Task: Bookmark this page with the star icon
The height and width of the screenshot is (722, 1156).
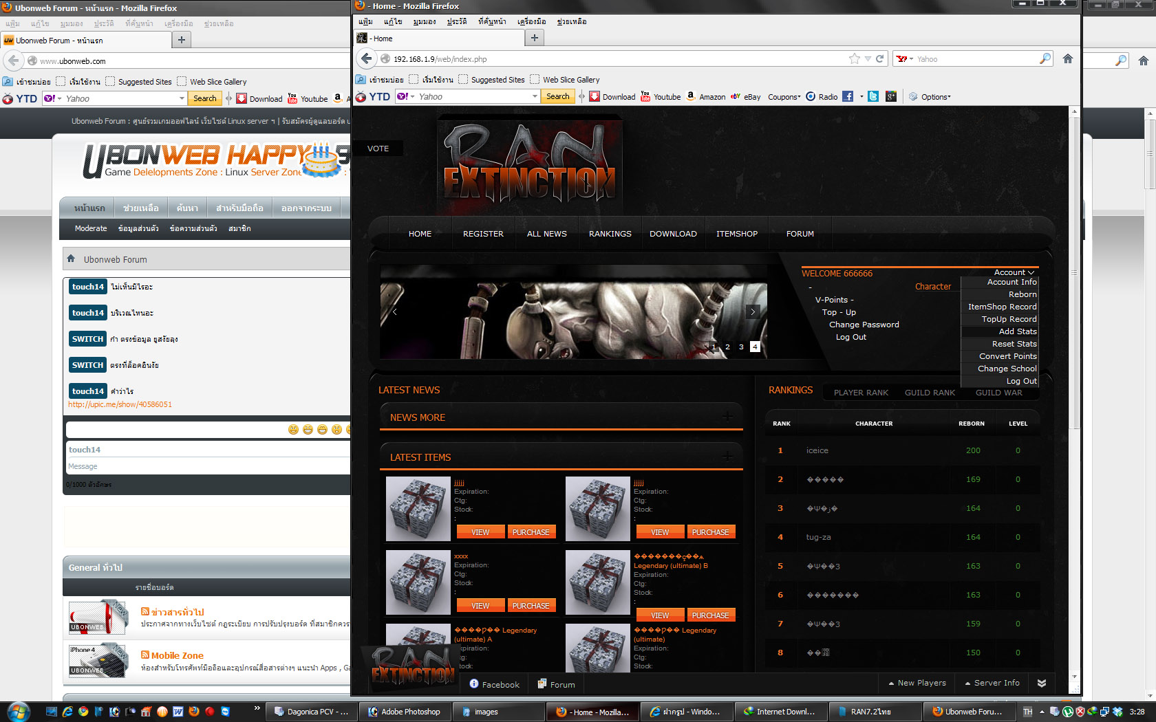Action: pos(855,59)
